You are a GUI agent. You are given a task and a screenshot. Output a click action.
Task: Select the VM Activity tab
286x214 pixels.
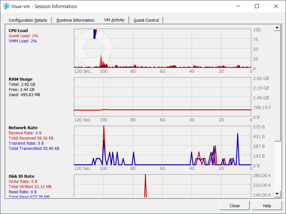[x=114, y=20]
